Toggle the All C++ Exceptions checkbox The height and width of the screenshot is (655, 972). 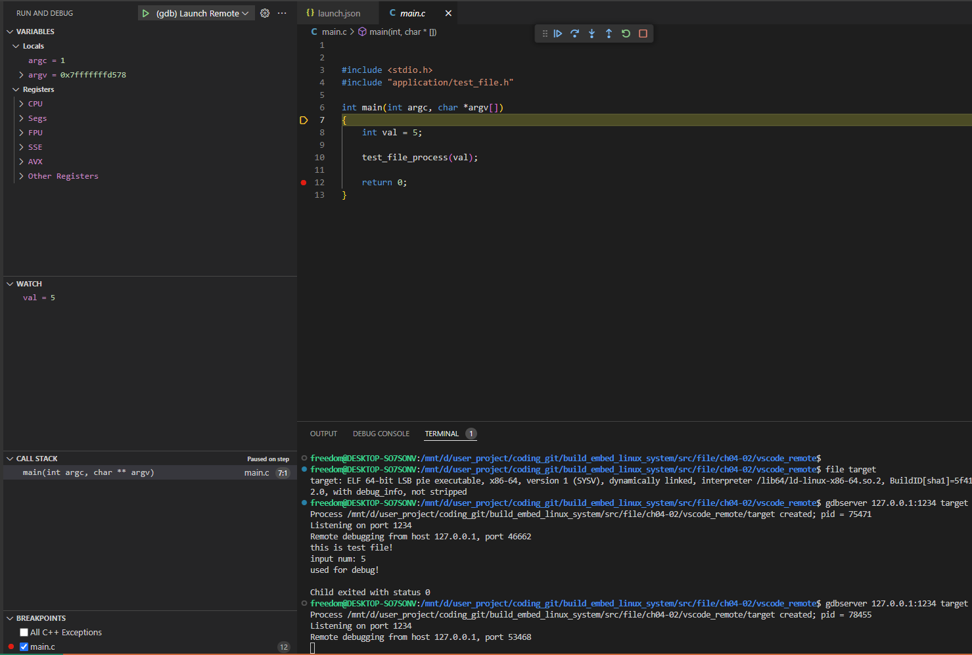click(24, 633)
